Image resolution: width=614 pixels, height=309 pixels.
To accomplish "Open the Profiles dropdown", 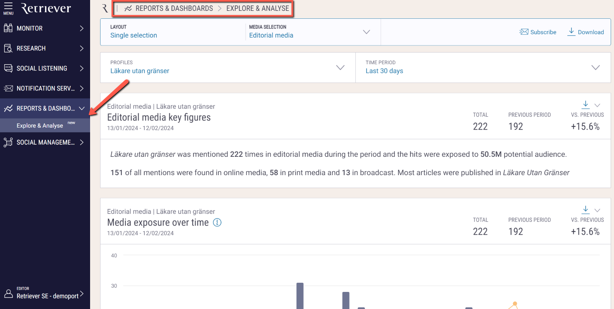I will click(x=228, y=67).
